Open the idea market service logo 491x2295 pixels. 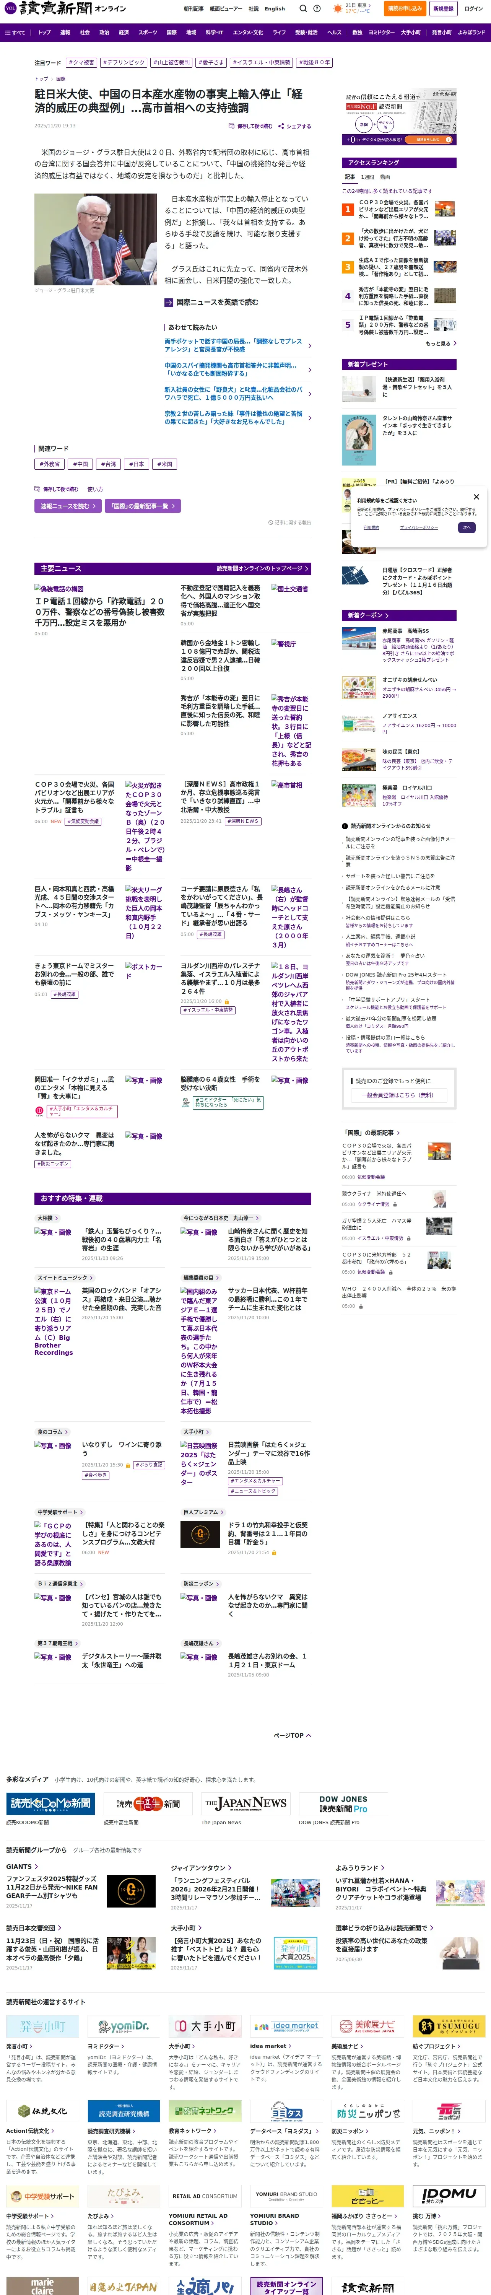[285, 2027]
